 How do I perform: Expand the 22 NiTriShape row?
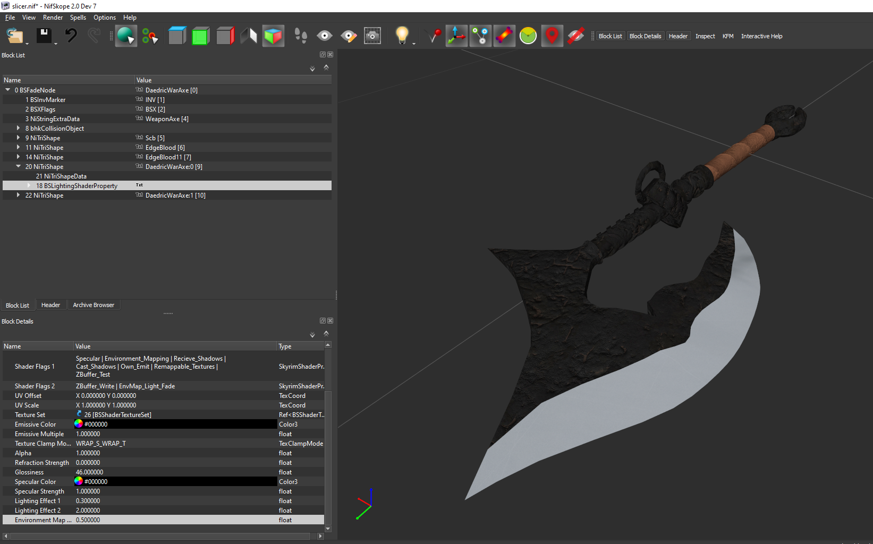coord(19,195)
